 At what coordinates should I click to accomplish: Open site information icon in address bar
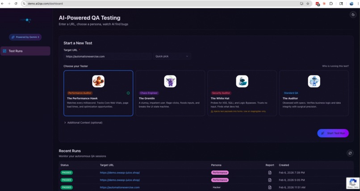(x=24, y=4)
